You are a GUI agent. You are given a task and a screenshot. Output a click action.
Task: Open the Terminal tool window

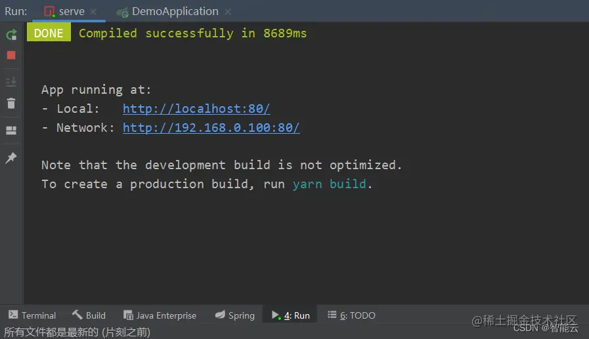[x=32, y=315]
